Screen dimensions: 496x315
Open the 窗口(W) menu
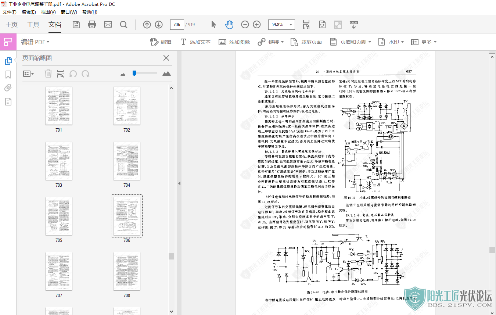coord(69,12)
